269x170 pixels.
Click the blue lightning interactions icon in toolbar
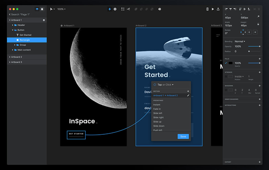(110, 9)
